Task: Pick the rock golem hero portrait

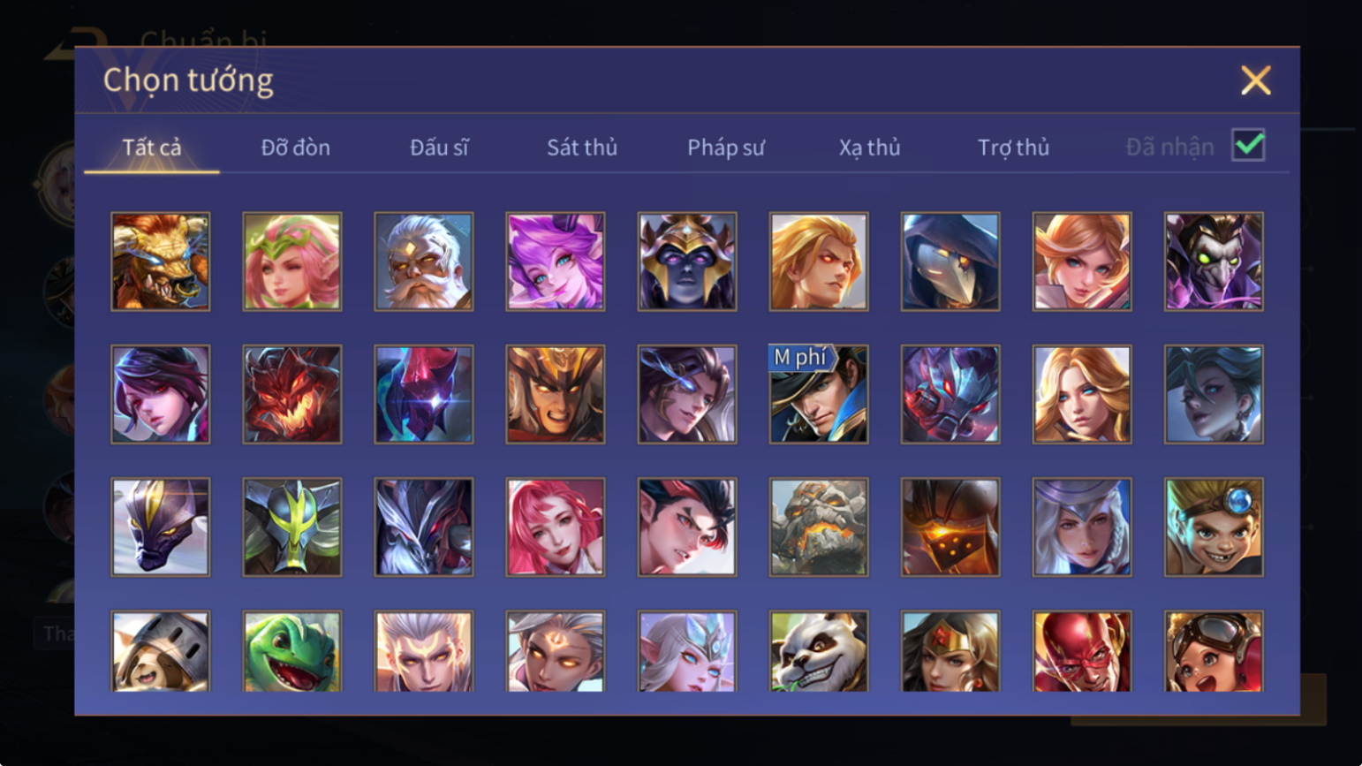Action: click(819, 527)
